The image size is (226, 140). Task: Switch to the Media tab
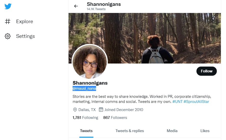tap(172, 131)
